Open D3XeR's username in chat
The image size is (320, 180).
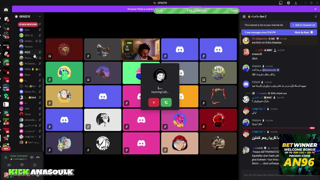pyautogui.click(x=256, y=82)
